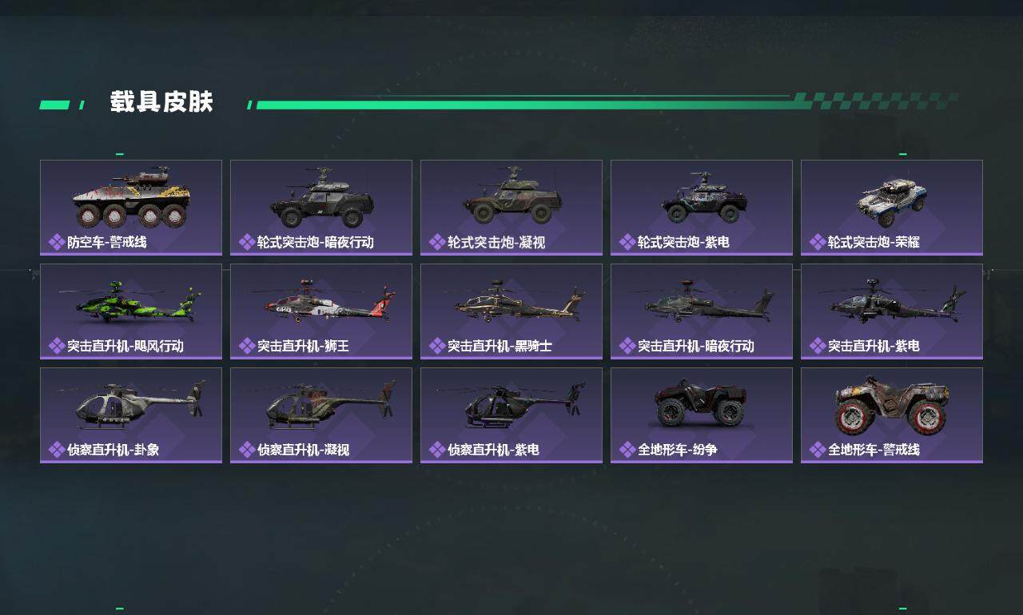The image size is (1023, 615).
Task: Open the 轮式突击炮-暗夜行动 skin card
Action: click(x=321, y=208)
